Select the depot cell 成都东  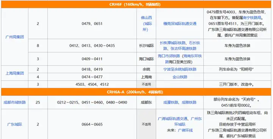point(146,102)
